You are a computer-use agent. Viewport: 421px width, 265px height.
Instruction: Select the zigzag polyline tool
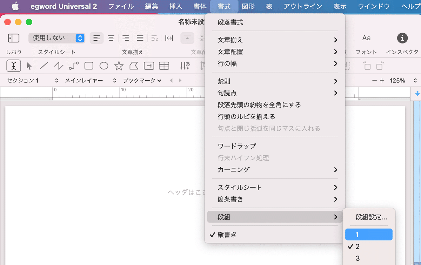59,66
